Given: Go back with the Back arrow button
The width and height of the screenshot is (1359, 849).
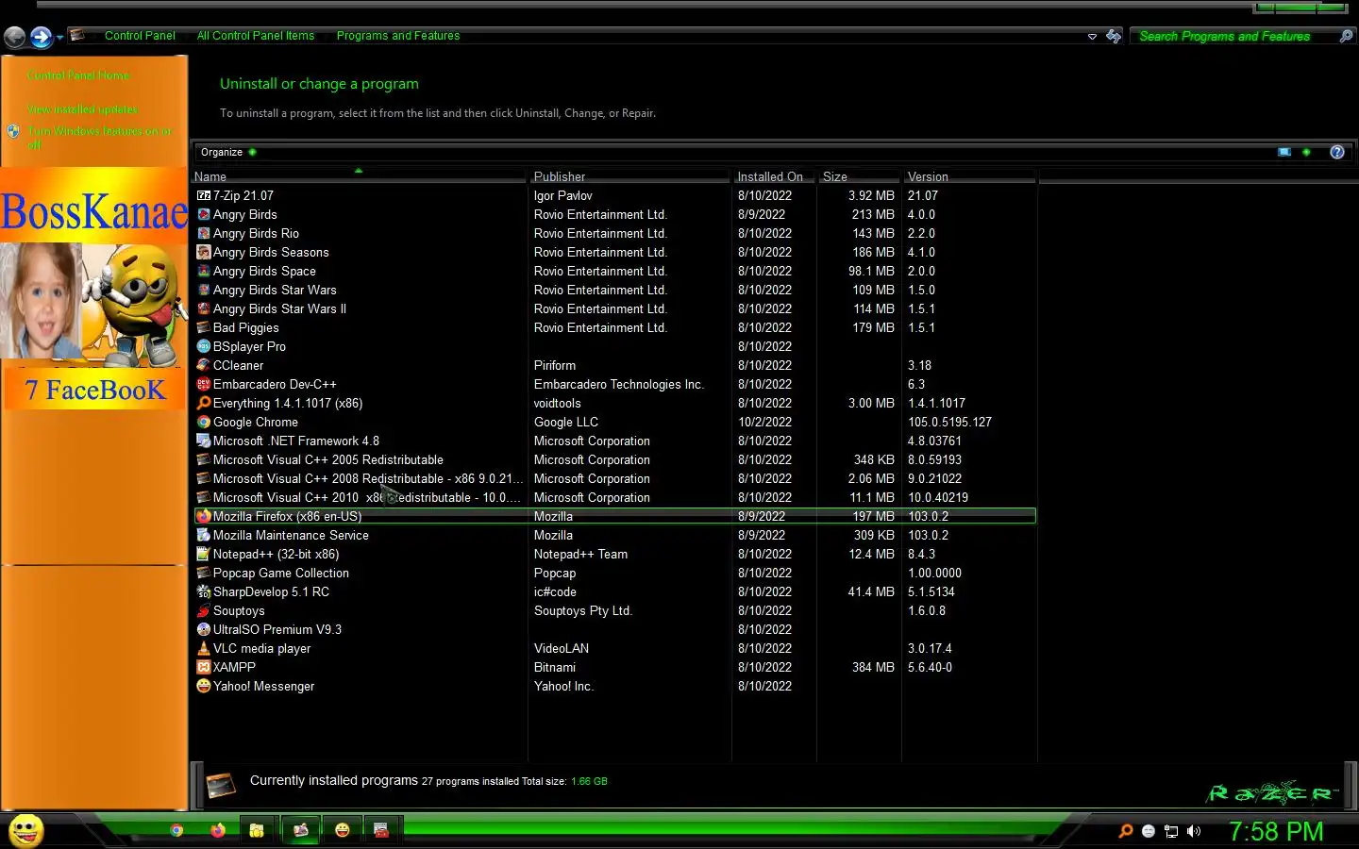Looking at the screenshot, I should (15, 37).
